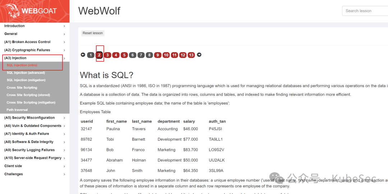Click chevron beside (A3) Injection

[64, 59]
